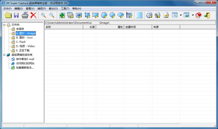The height and width of the screenshot is (129, 218).
Task: Click the exit door icon
Action: click(x=207, y=15)
